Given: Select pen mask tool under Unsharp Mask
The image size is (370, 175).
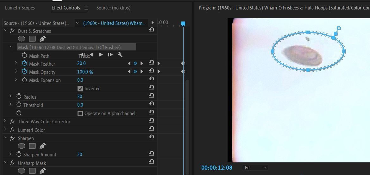Looking at the screenshot, I should pos(42,171).
